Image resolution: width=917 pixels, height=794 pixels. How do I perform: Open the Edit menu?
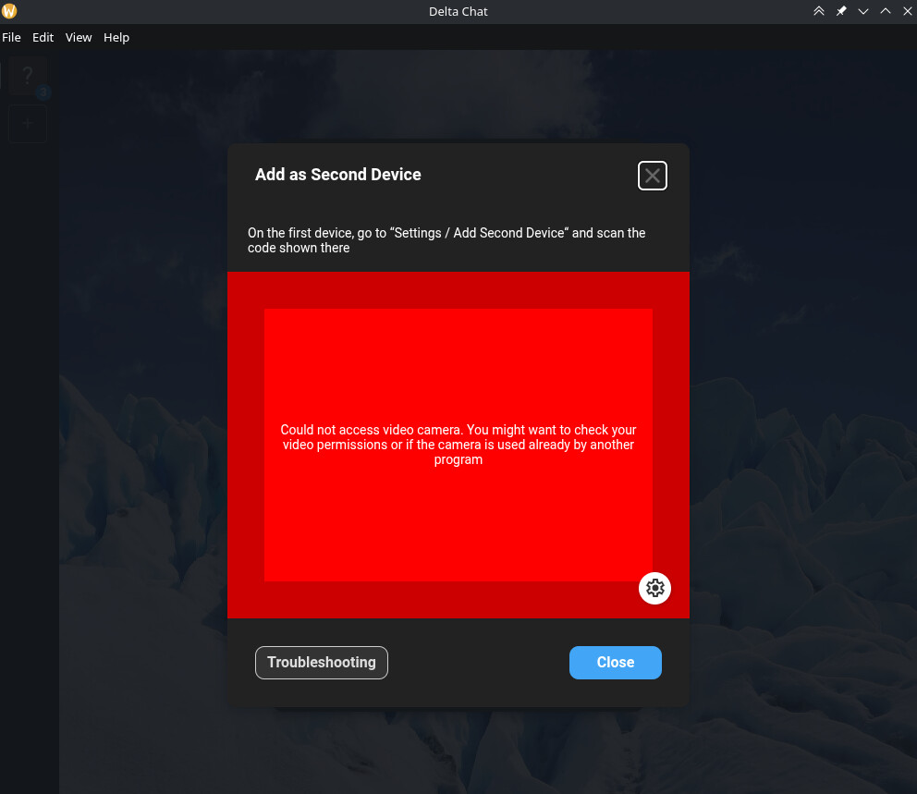[43, 38]
